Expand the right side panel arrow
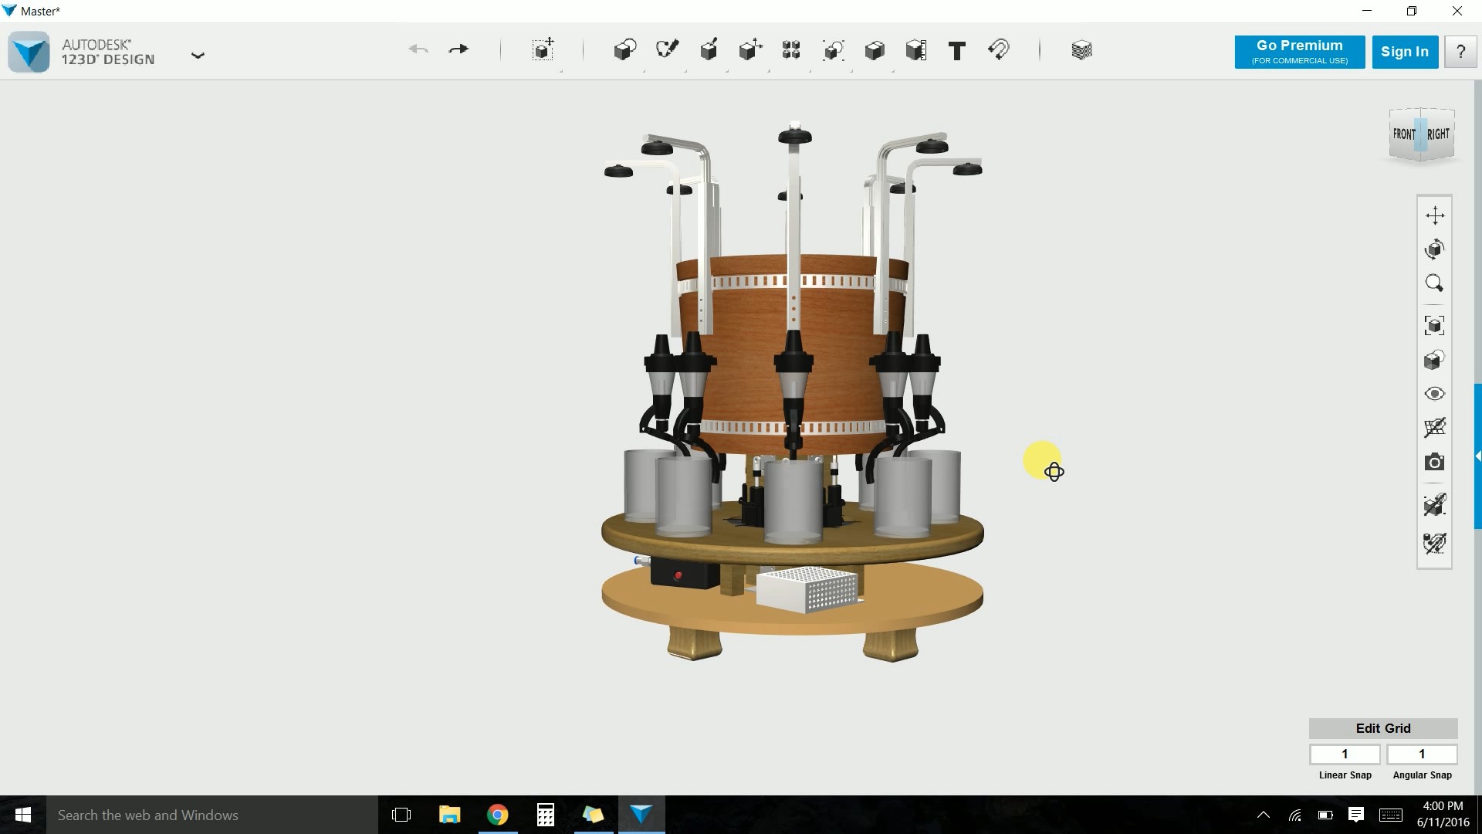The image size is (1482, 834). [1477, 456]
